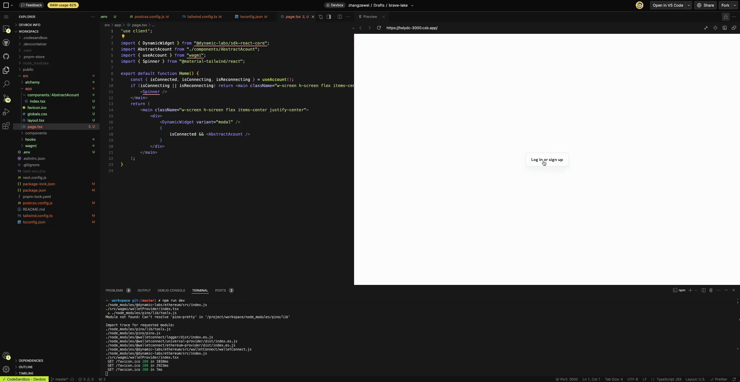The image size is (740, 382).
Task: Open the Run and Debug panel
Action: point(6,112)
